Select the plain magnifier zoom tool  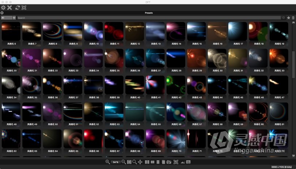pos(134,162)
